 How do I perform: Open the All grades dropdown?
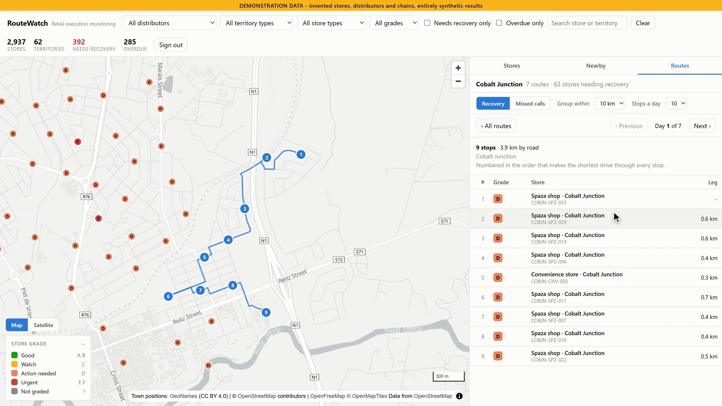394,23
